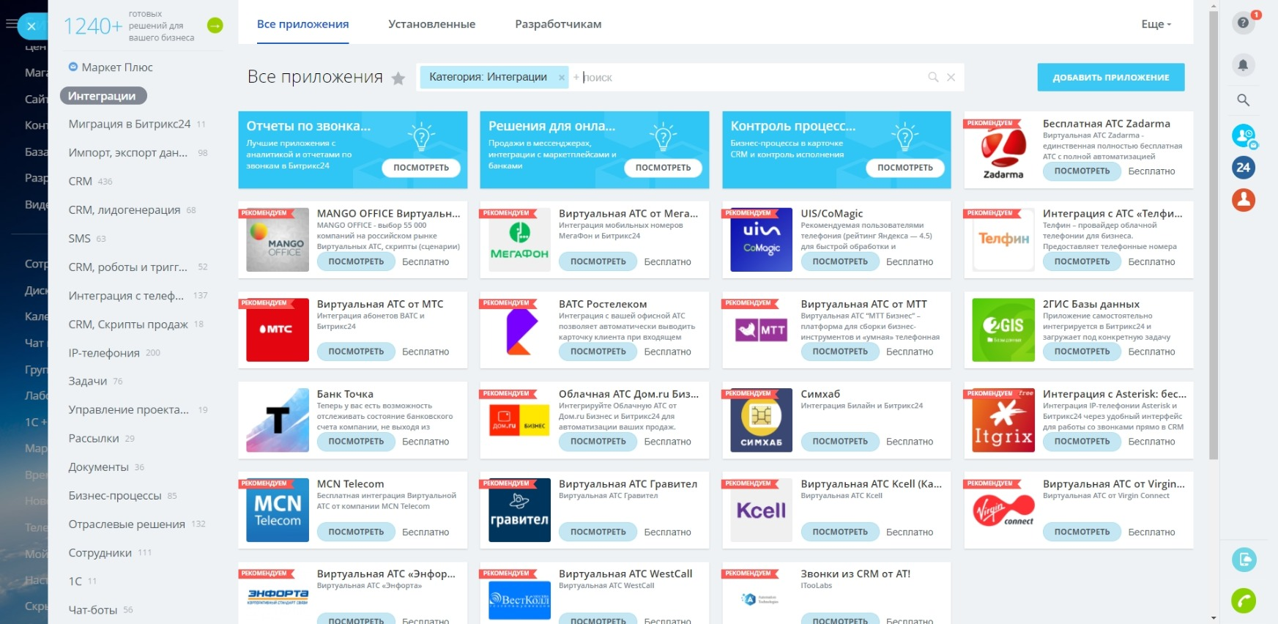Close the slider with the blue X button

click(x=31, y=26)
